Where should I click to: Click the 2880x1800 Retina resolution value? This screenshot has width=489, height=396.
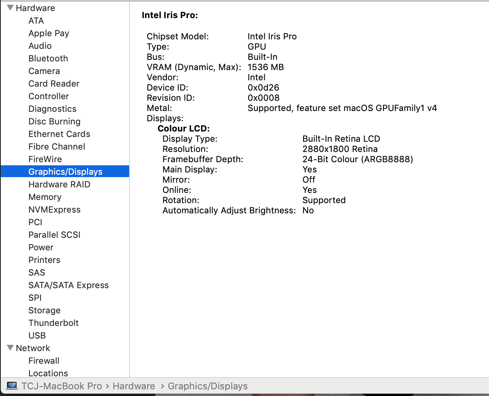(340, 149)
